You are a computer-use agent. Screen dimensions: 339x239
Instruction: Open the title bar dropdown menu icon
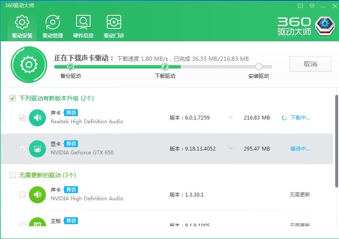point(312,6)
